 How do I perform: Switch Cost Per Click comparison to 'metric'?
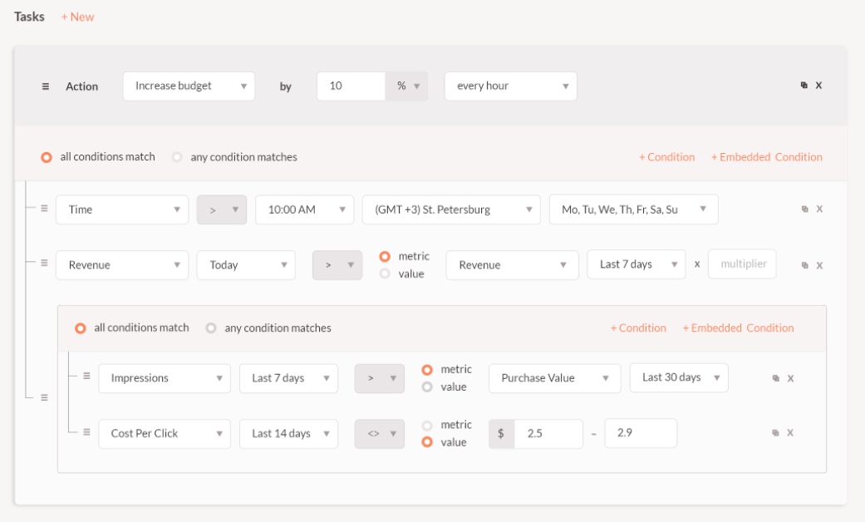427,425
